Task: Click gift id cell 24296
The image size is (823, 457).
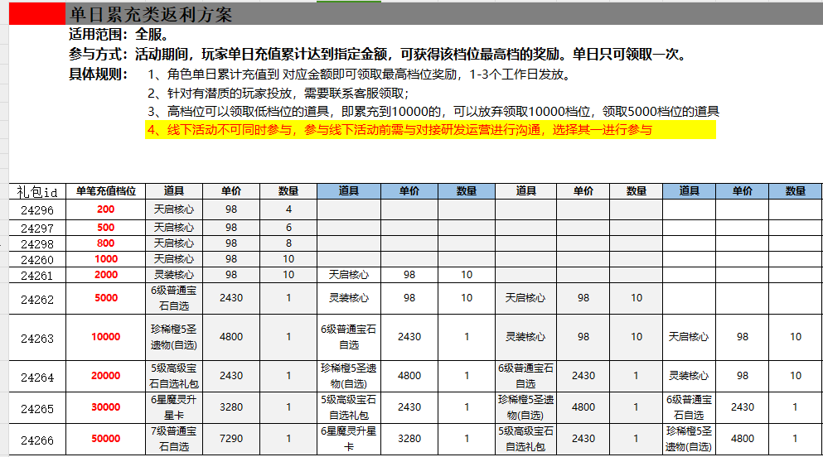Action: click(37, 209)
